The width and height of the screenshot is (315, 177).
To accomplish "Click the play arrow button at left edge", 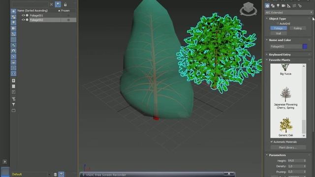I will [x=5, y=162].
